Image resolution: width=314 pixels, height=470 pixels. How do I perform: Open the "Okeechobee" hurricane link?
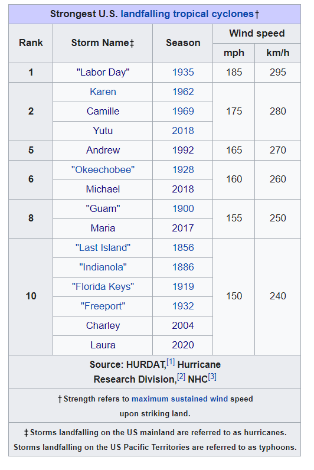[103, 169]
